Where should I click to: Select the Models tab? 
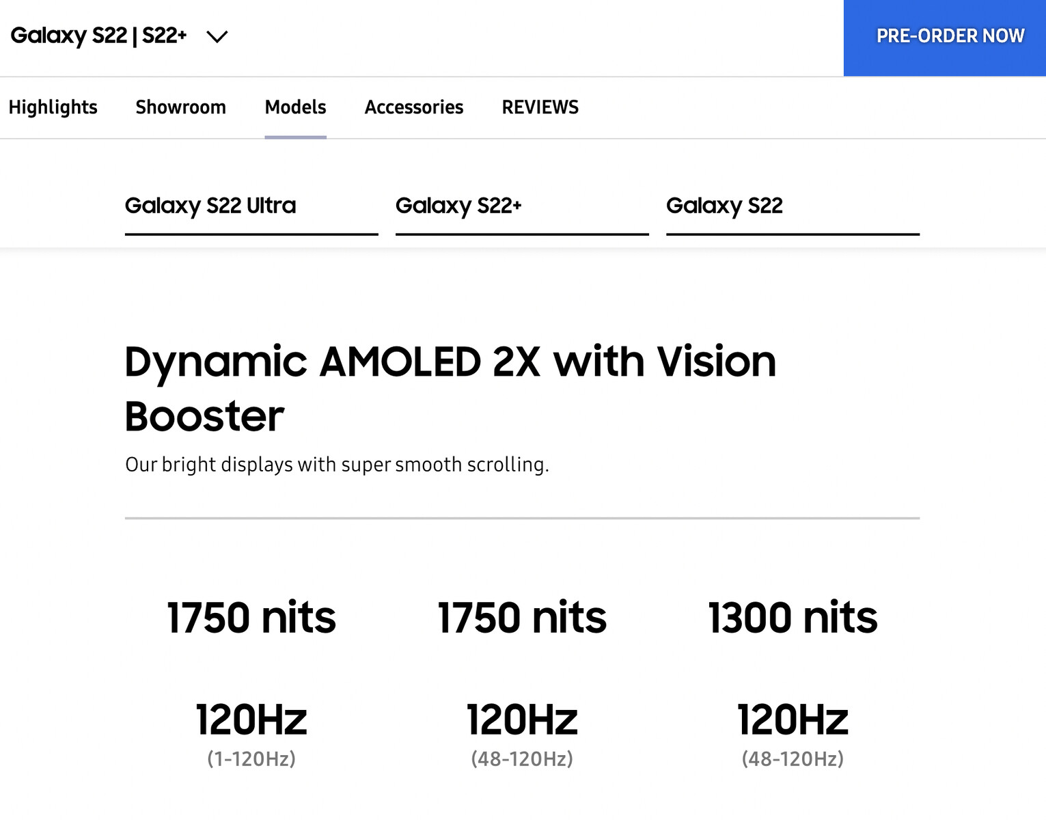point(295,107)
